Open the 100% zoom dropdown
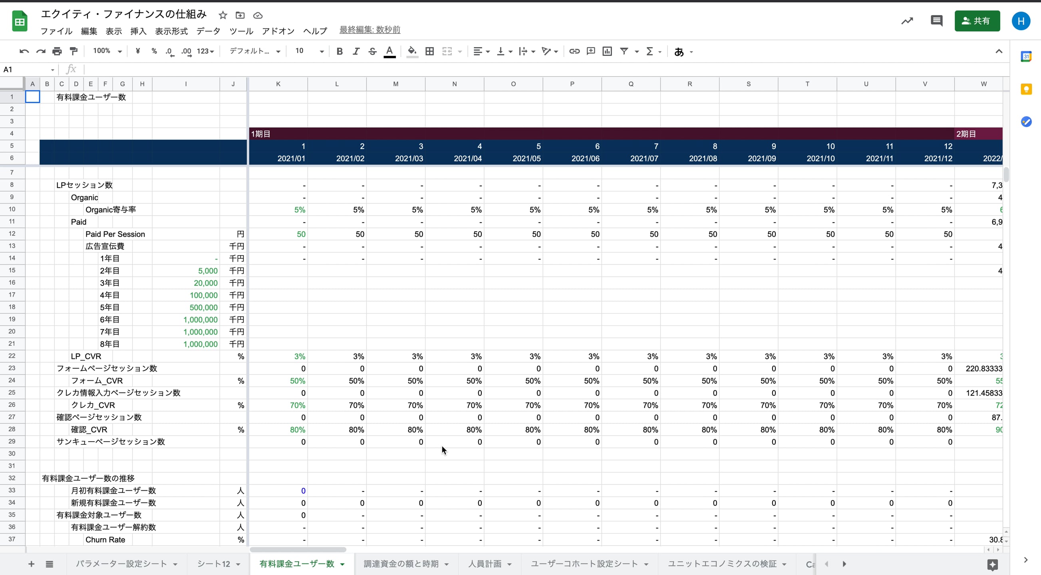The width and height of the screenshot is (1041, 575). tap(107, 52)
